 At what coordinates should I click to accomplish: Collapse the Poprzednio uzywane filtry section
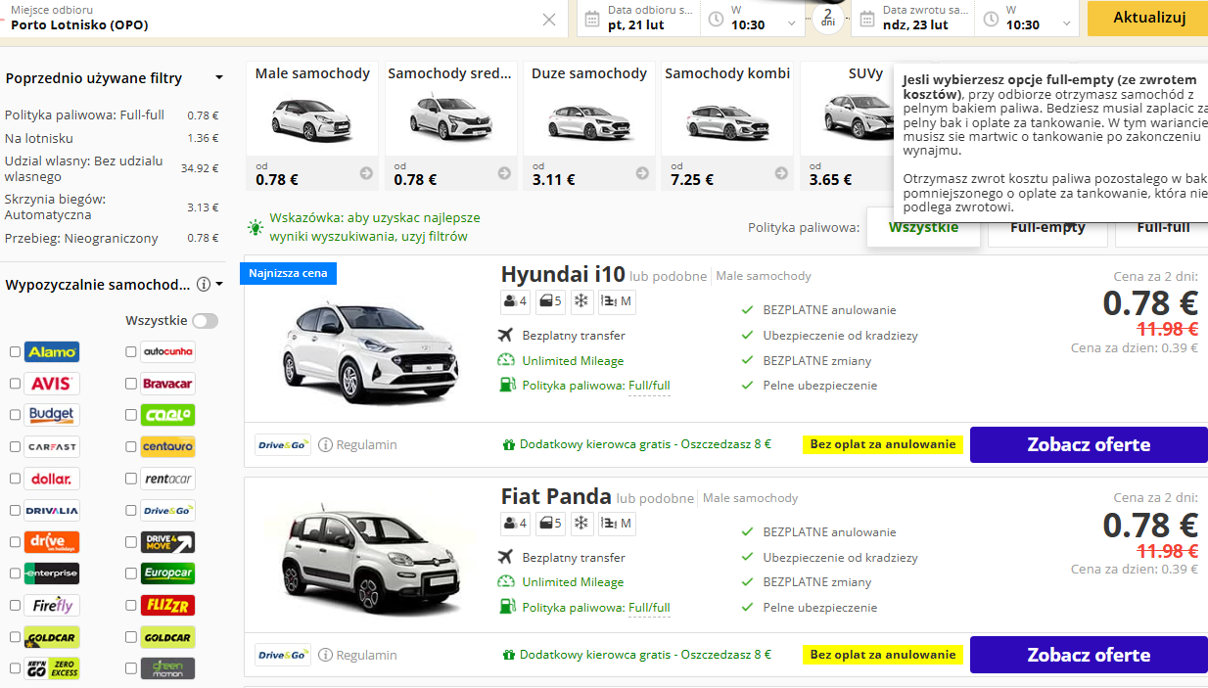pyautogui.click(x=219, y=78)
